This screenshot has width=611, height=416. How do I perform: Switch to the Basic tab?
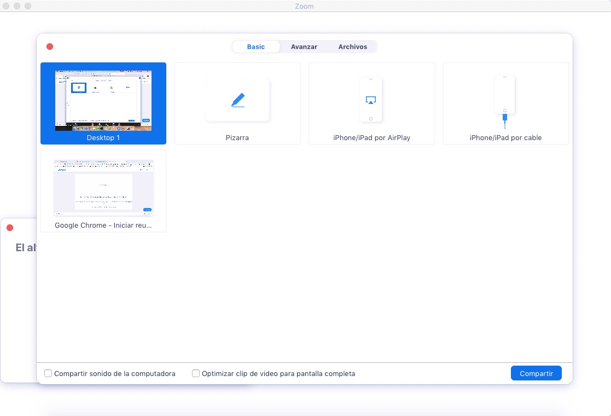[255, 47]
